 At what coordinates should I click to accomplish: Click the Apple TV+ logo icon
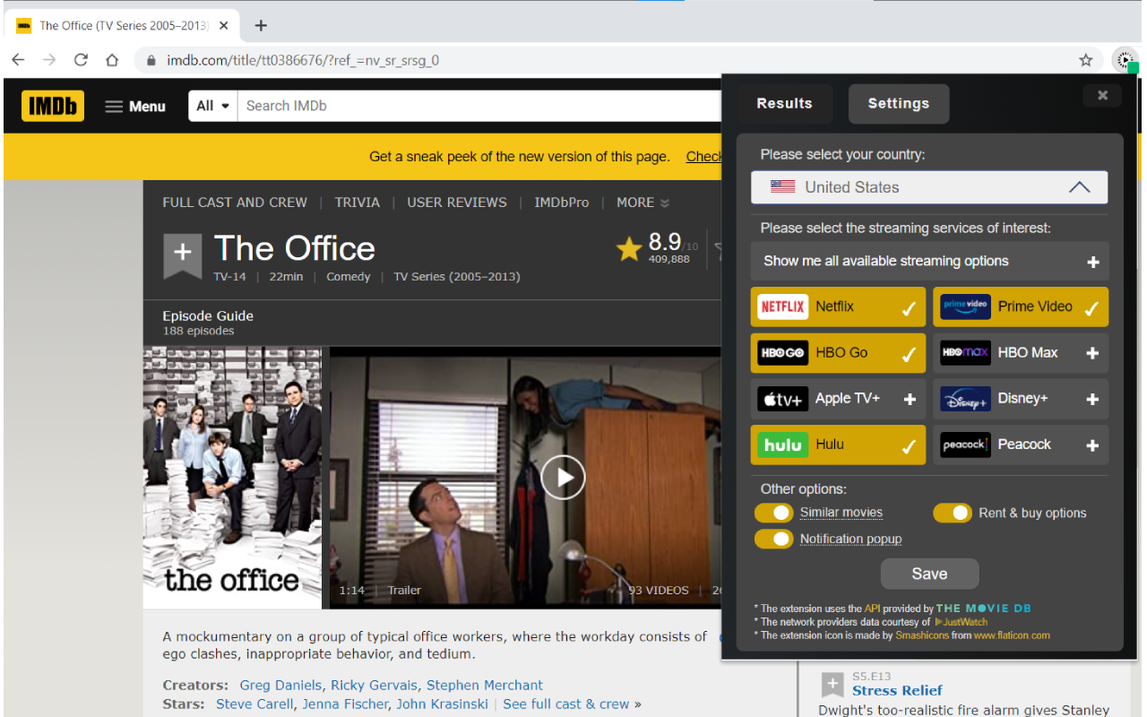click(x=783, y=399)
